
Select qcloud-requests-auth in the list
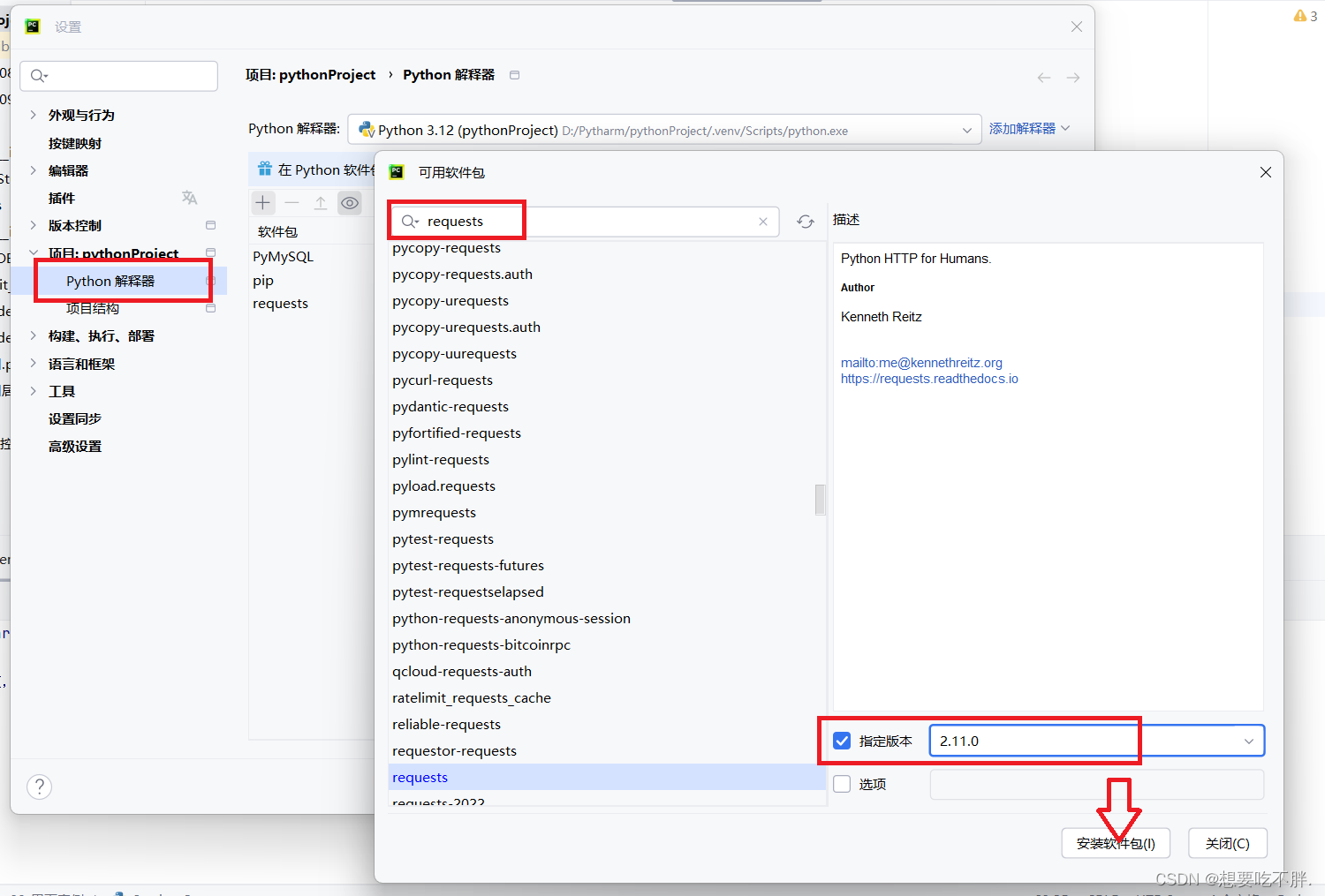point(608,671)
